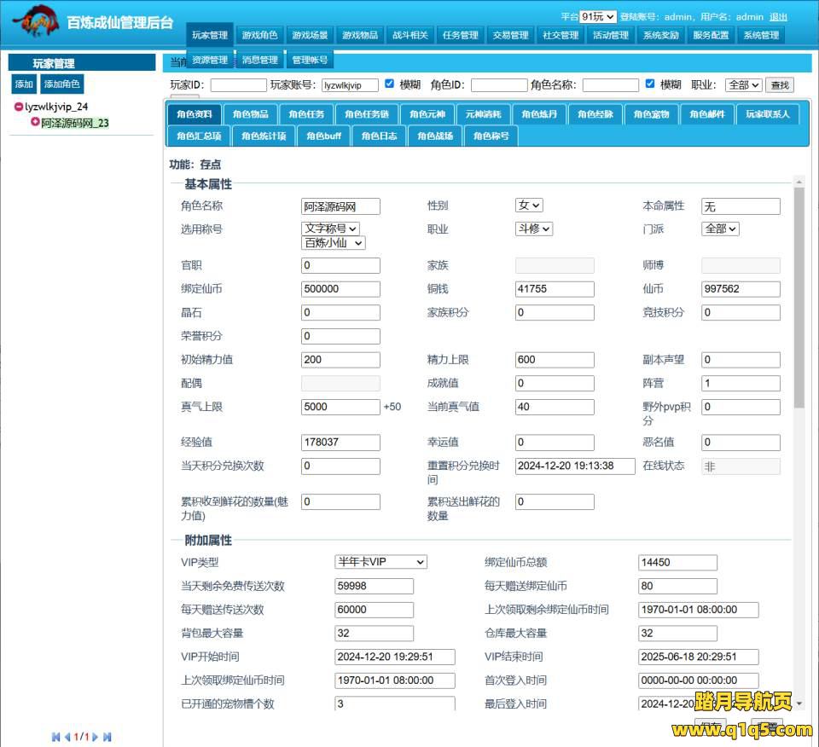This screenshot has width=819, height=747.
Task: Open the 性别 dropdown
Action: pyautogui.click(x=529, y=206)
